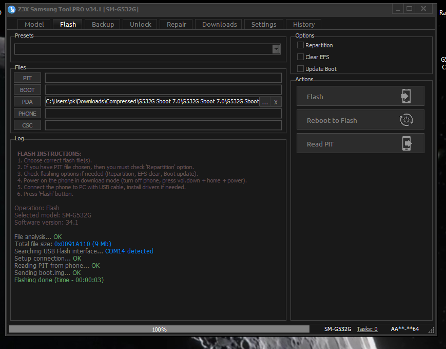Click the Presets combo box field
The image size is (446, 349).
(x=148, y=49)
